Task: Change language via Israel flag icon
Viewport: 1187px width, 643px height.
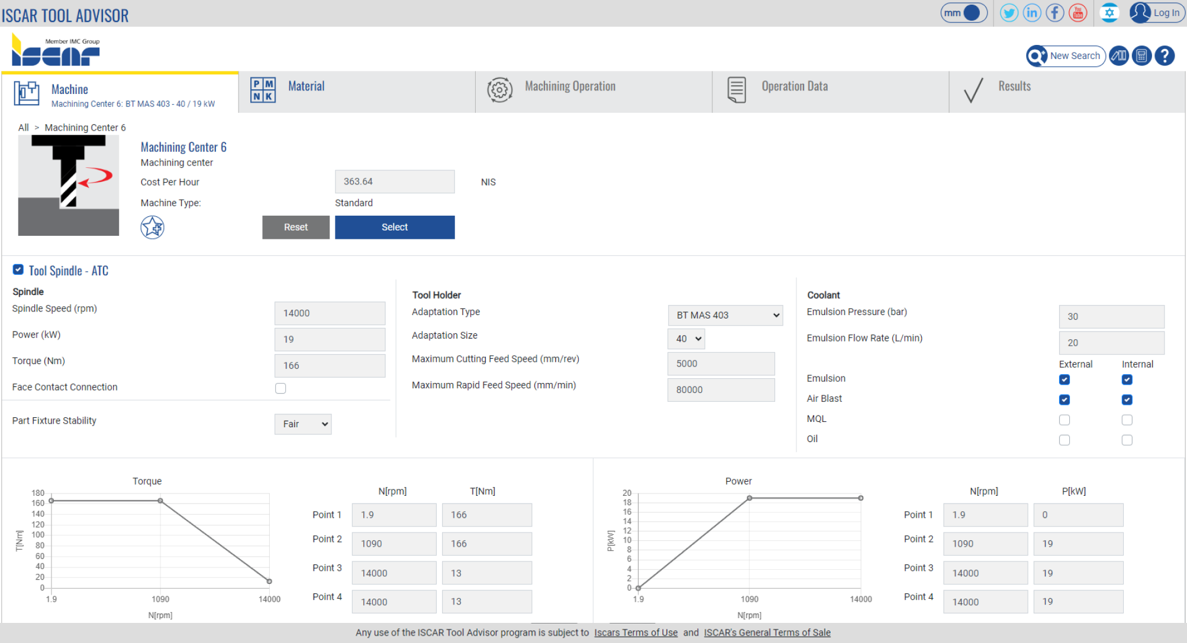Action: pos(1109,13)
